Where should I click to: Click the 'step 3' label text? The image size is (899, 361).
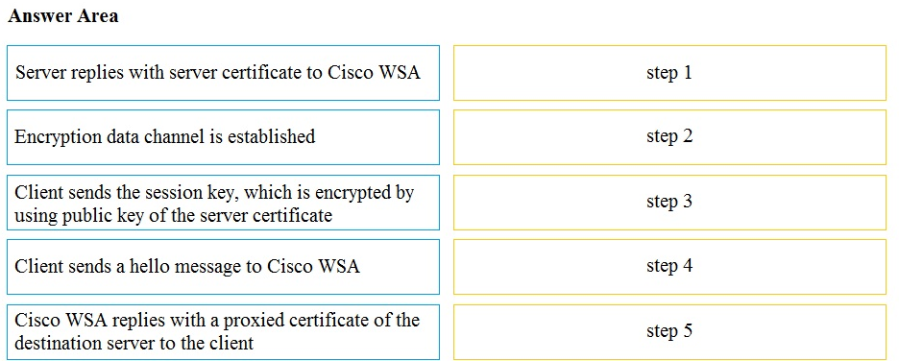tap(669, 202)
